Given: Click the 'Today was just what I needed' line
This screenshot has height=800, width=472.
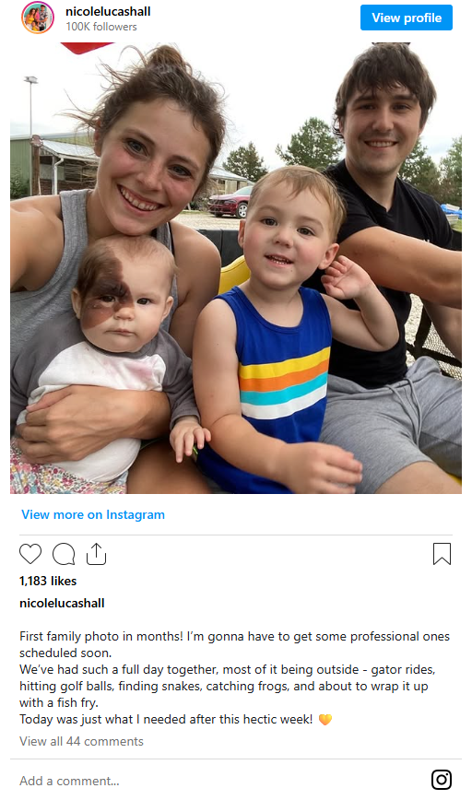Looking at the screenshot, I should coord(166,720).
